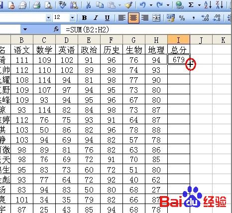Click the Copy icon
This screenshot has height=213, width=232.
[100, 5]
